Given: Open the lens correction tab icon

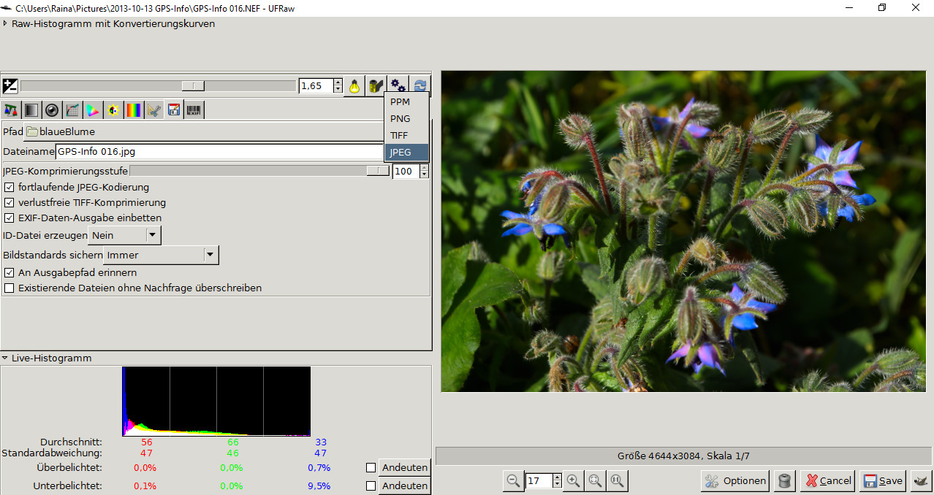Looking at the screenshot, I should tap(52, 110).
